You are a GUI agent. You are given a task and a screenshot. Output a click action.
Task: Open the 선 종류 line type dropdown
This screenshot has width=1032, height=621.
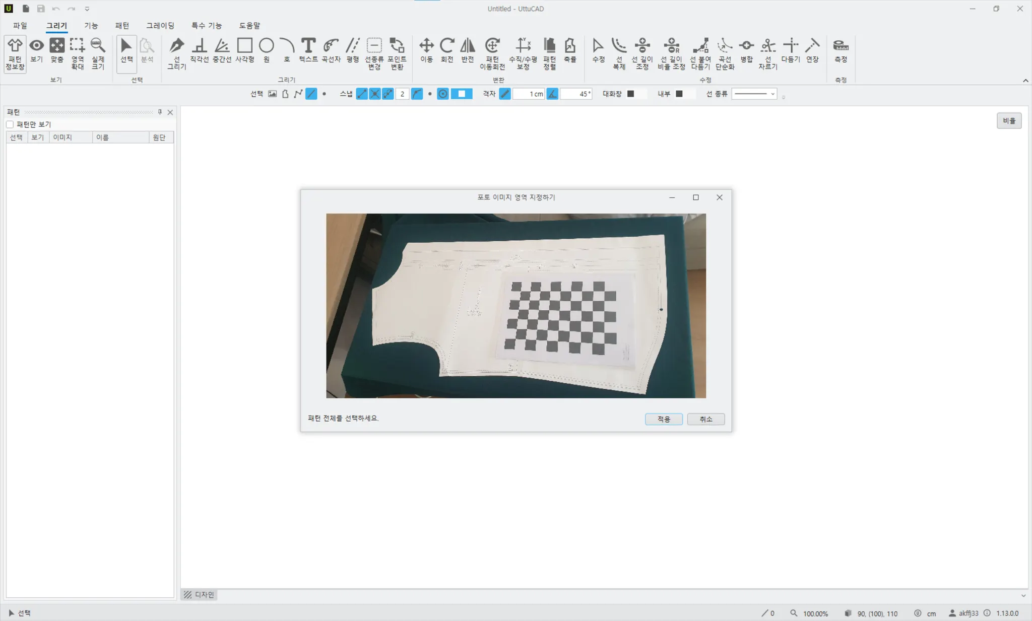[x=754, y=94]
